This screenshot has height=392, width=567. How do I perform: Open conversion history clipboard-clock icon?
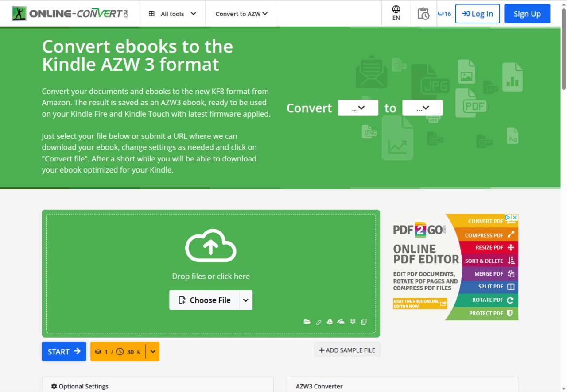(x=423, y=14)
